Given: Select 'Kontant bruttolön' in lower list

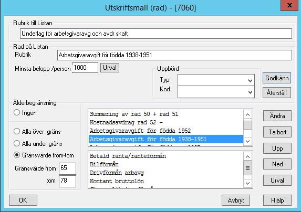Looking at the screenshot, I should point(166,182).
